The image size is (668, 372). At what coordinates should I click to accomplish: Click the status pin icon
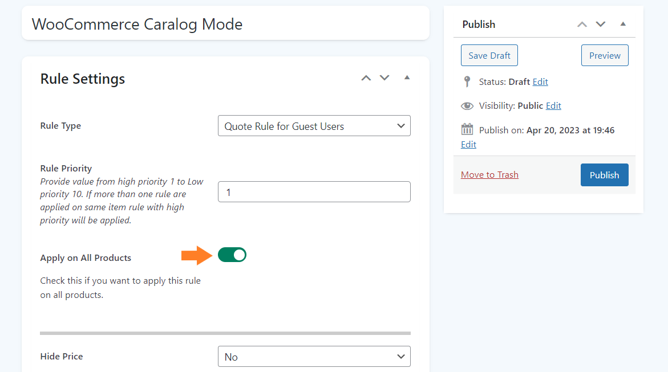(467, 81)
